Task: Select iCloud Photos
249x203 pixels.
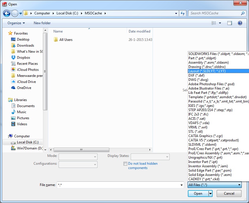Action: 25,70
